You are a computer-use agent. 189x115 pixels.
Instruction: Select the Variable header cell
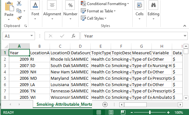coord(162,53)
